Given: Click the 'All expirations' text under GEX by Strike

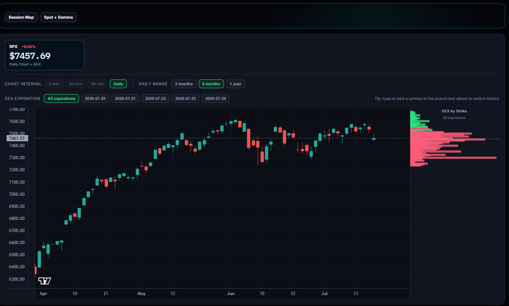Looking at the screenshot, I should (454, 118).
